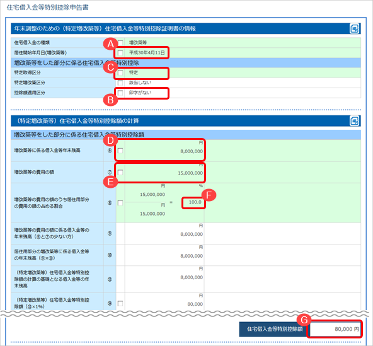Screen dimensions: 373x346
Task: Click the icon in the 証明書の情報 header bar
Action: [355, 28]
